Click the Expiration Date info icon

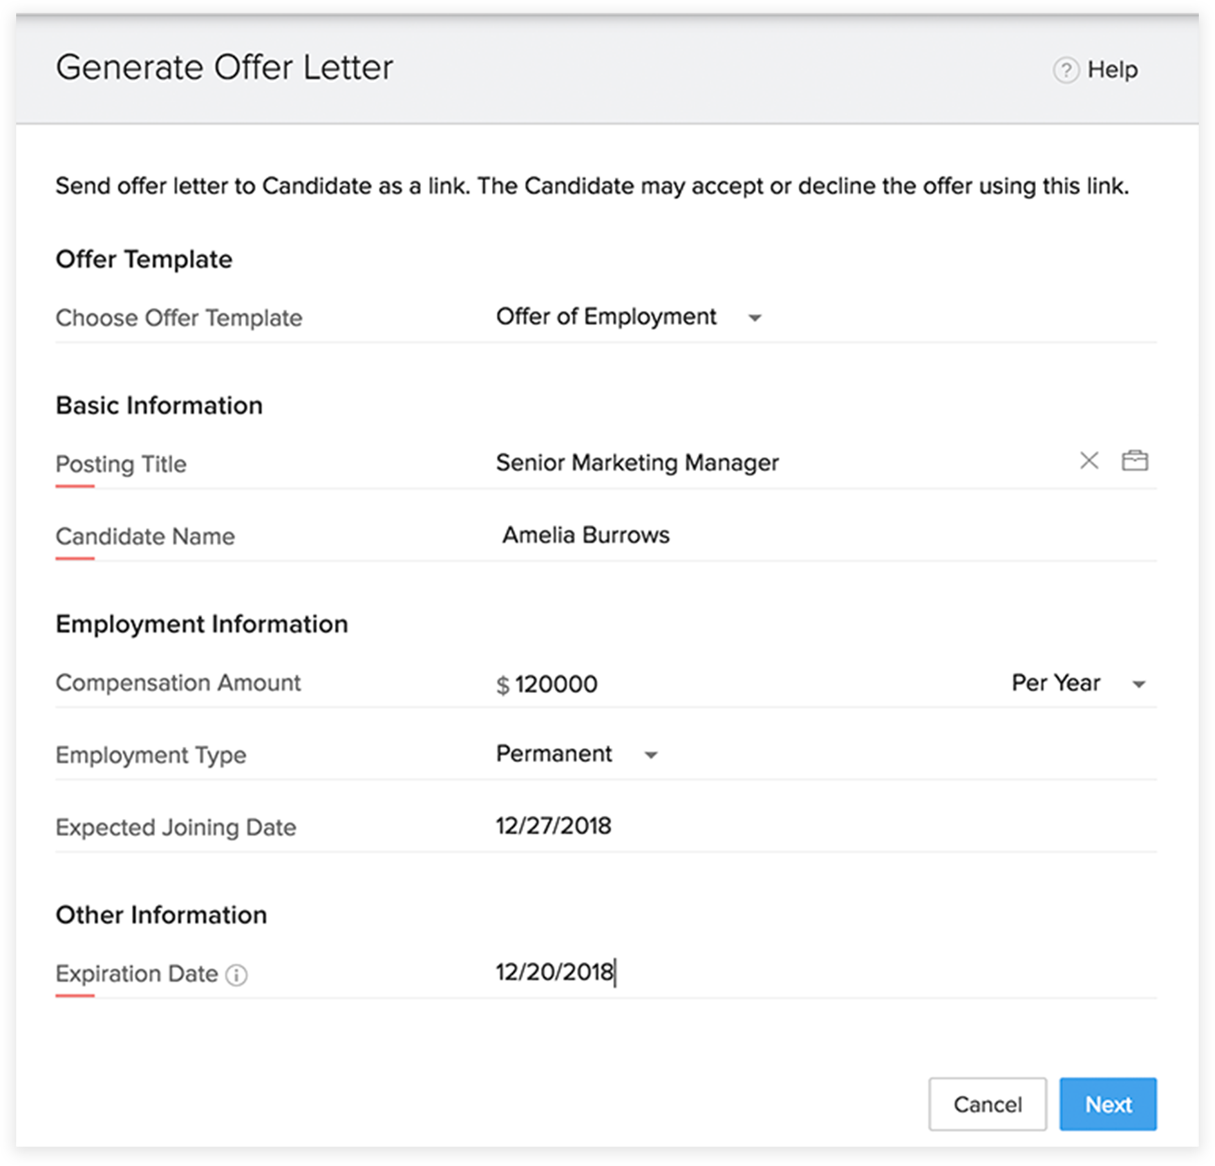236,976
